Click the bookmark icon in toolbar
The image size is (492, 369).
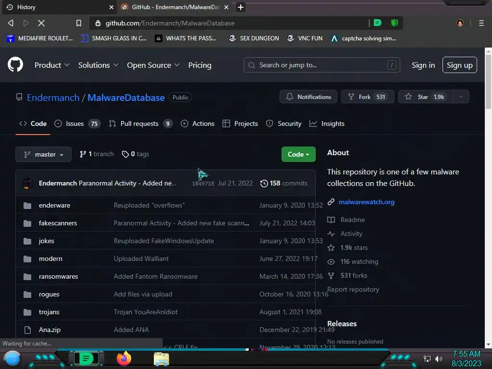tap(79, 23)
